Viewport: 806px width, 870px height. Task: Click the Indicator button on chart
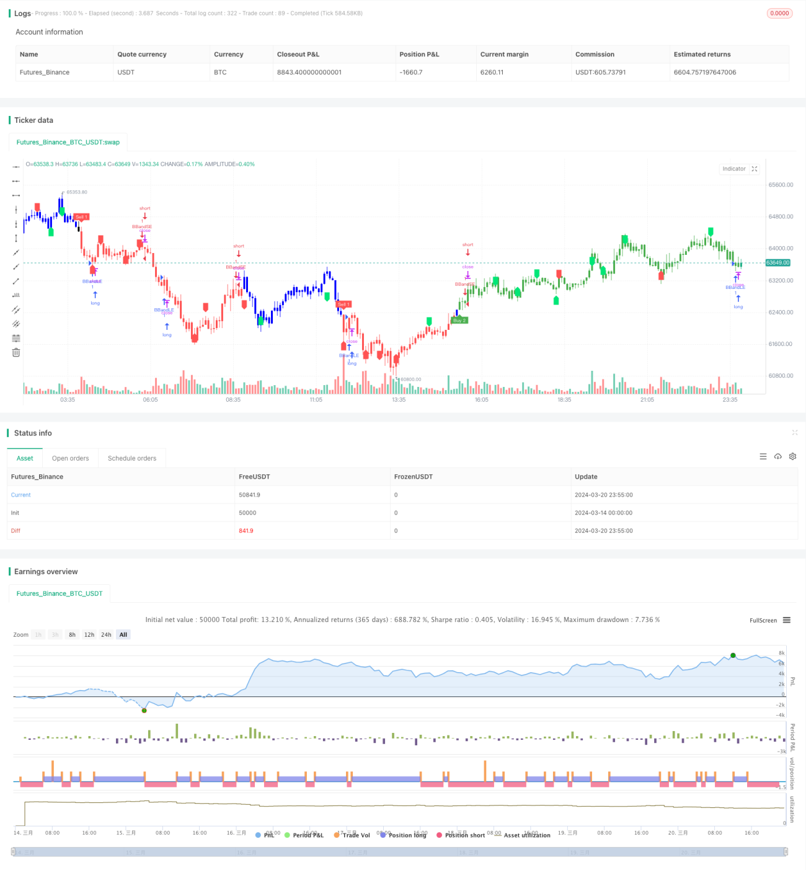pyautogui.click(x=734, y=169)
